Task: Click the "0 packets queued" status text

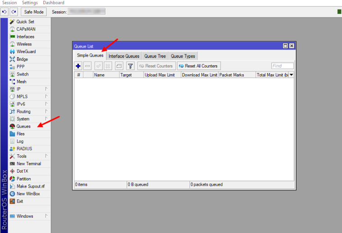Action: [206, 184]
